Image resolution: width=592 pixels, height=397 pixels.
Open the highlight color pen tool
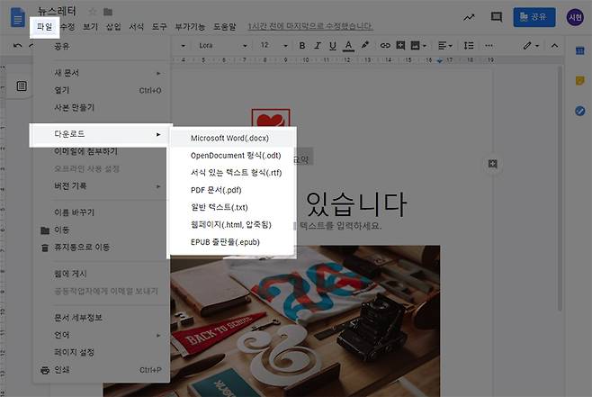tap(364, 45)
